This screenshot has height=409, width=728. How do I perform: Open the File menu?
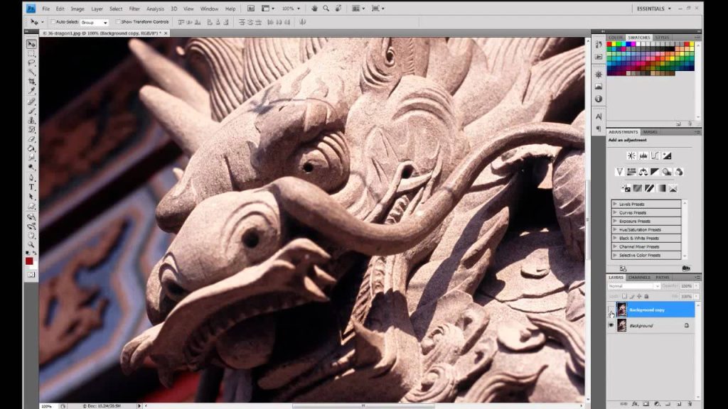click(x=45, y=9)
